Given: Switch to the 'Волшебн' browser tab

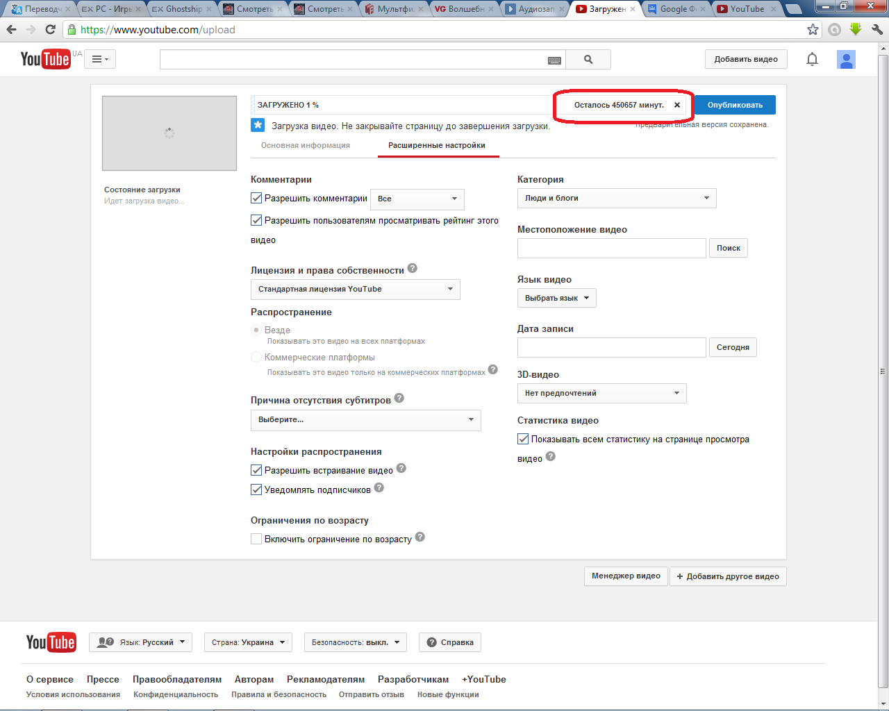Looking at the screenshot, I should [463, 9].
